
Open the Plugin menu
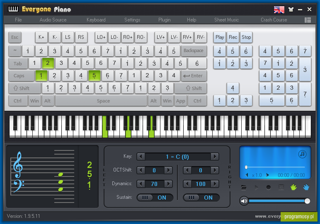tap(164, 20)
